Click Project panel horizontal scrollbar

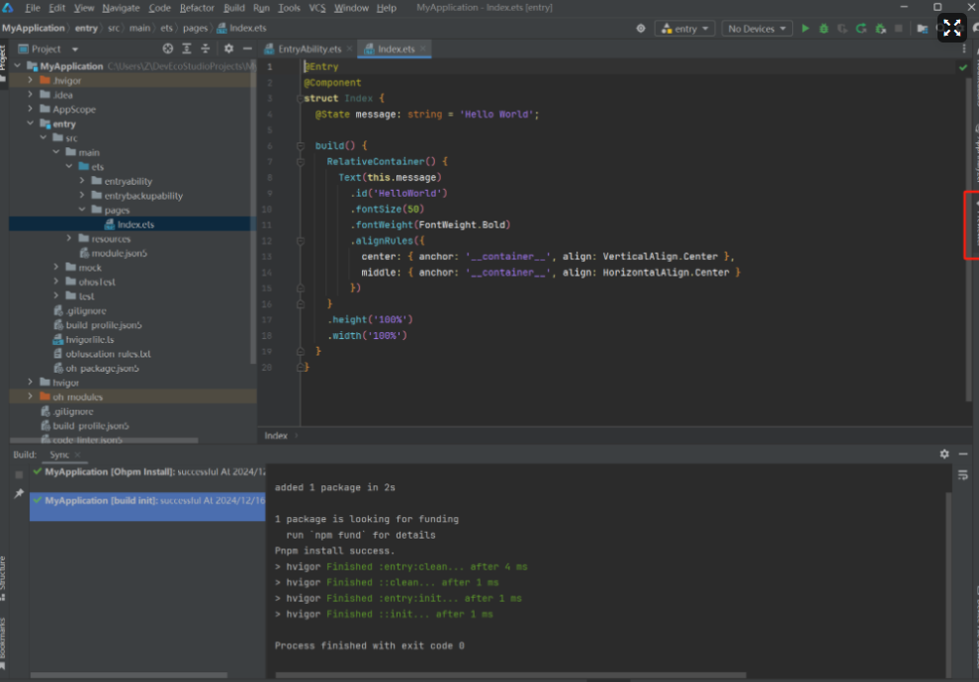pos(104,441)
